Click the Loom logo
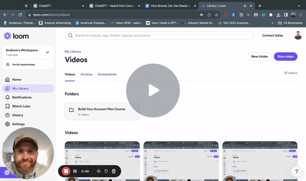 [x=16, y=36]
